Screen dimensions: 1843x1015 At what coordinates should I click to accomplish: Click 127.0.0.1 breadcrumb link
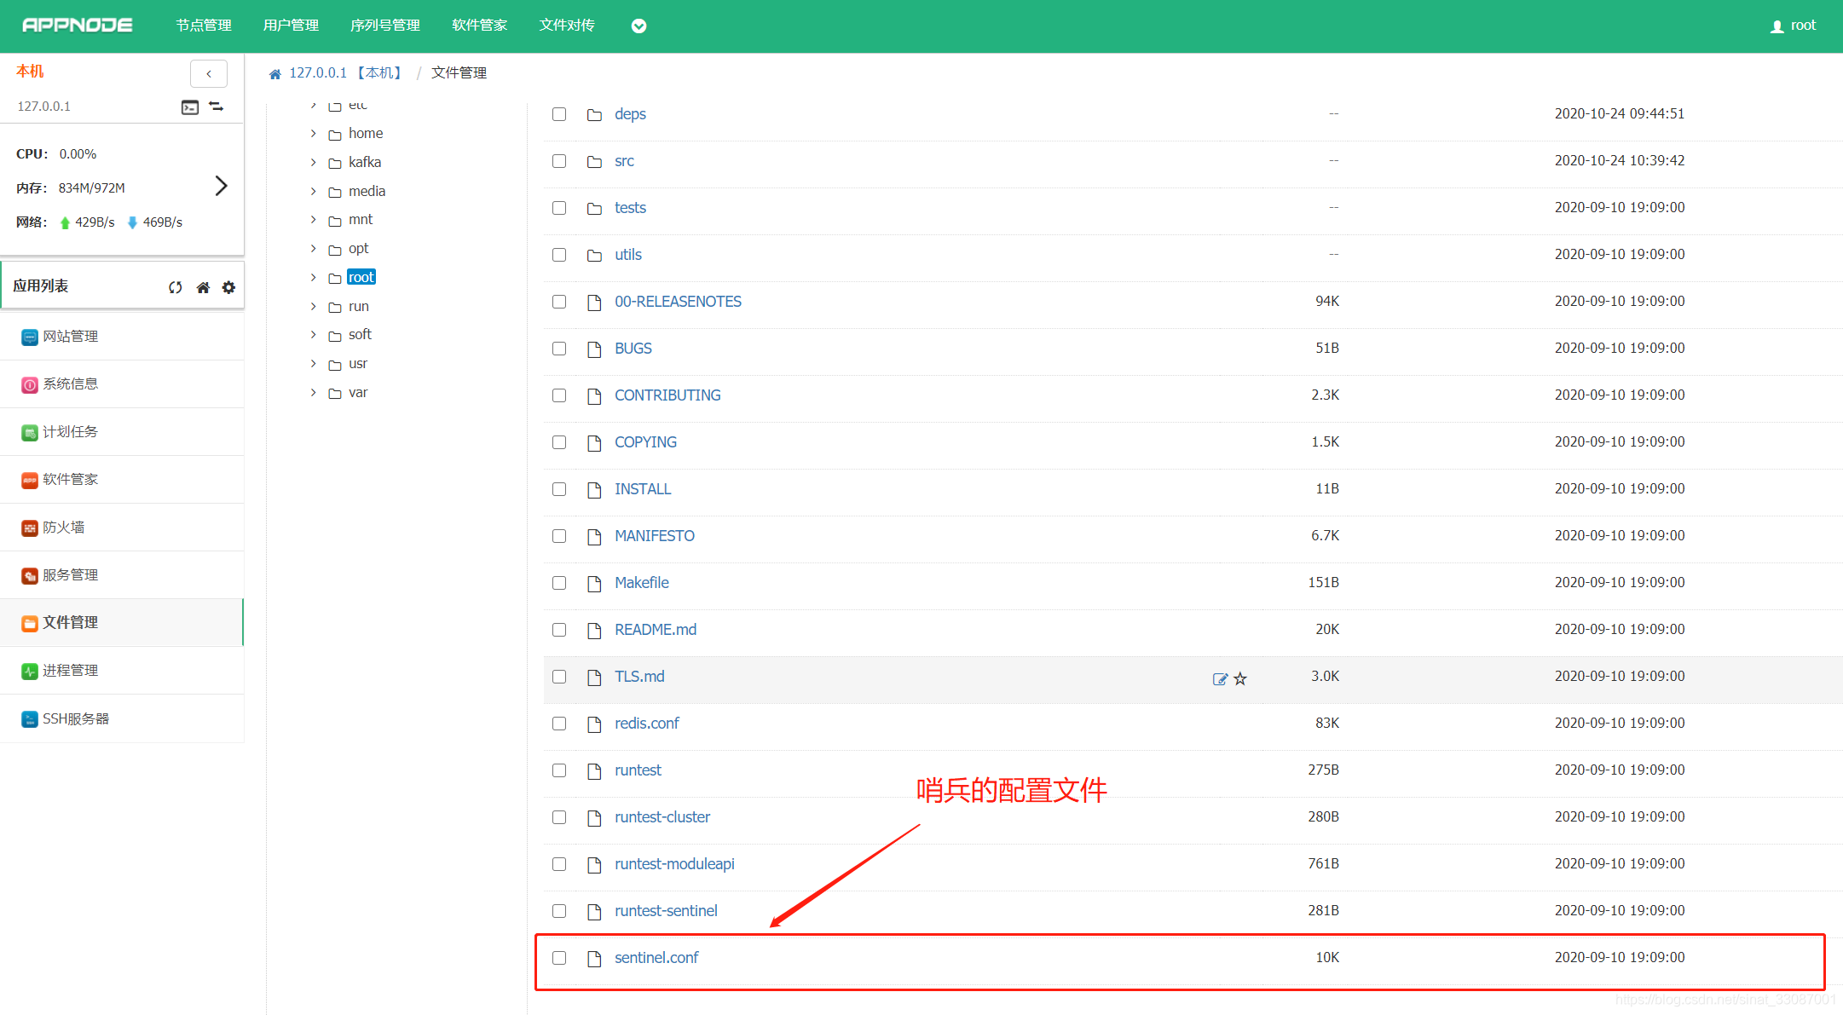pyautogui.click(x=317, y=73)
